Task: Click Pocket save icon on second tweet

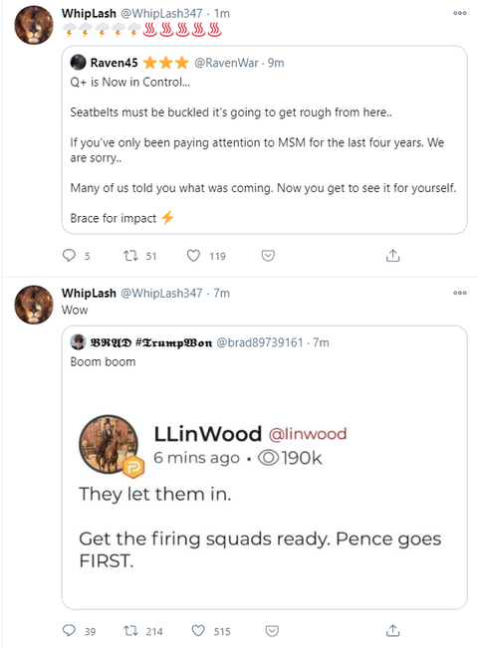Action: point(272,631)
